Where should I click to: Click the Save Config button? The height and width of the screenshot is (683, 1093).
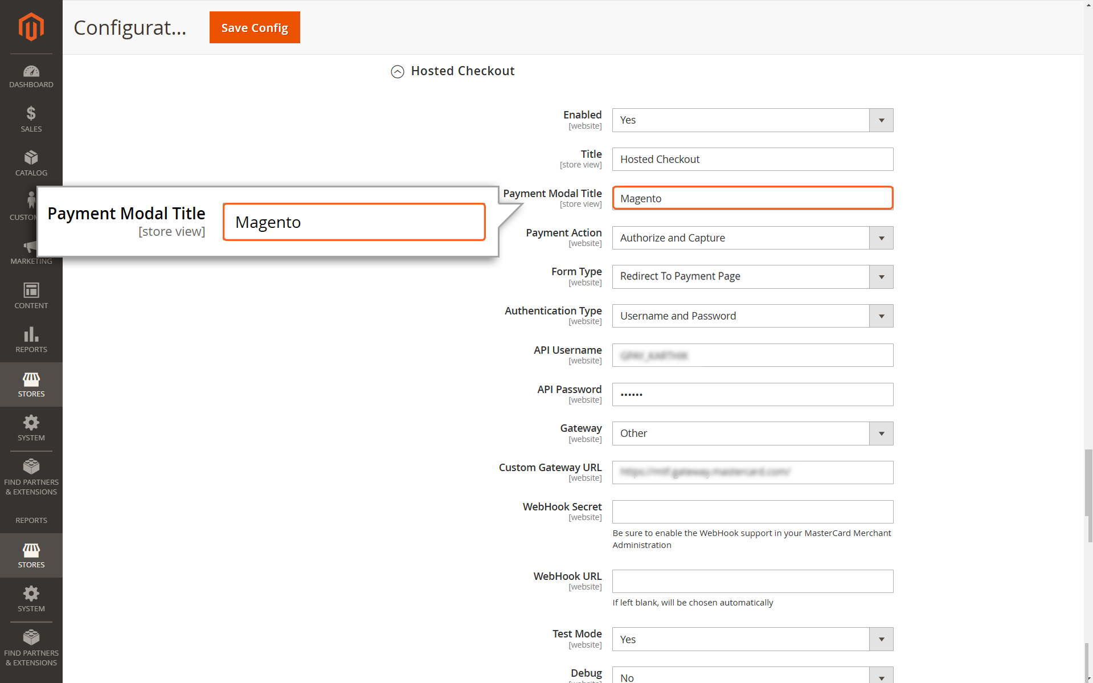point(255,27)
